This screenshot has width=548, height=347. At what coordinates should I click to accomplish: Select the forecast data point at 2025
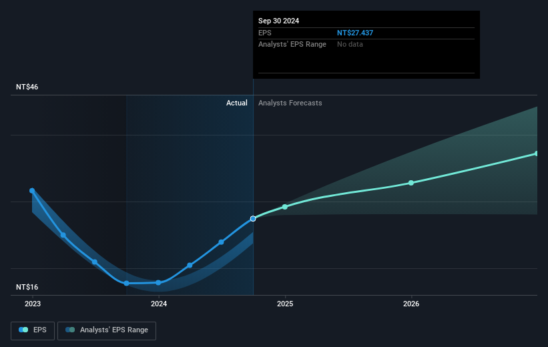pos(285,207)
